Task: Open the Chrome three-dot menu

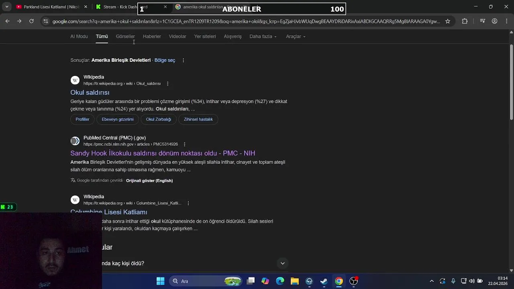Action: click(x=507, y=21)
